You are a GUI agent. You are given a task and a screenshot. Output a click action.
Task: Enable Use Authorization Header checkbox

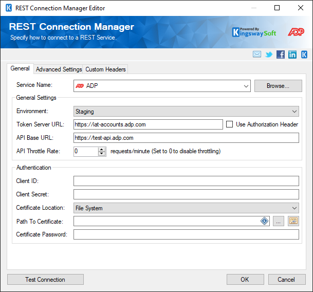tap(229, 124)
